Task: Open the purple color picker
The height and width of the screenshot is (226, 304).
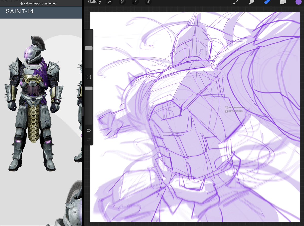Action: [299, 2]
